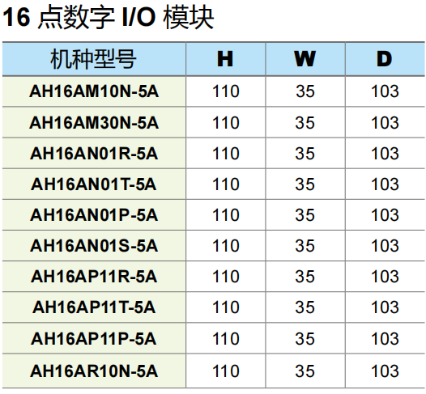This screenshot has height=394, width=426.
Task: Click model AH16AM10N-5A cell
Action: pyautogui.click(x=94, y=91)
